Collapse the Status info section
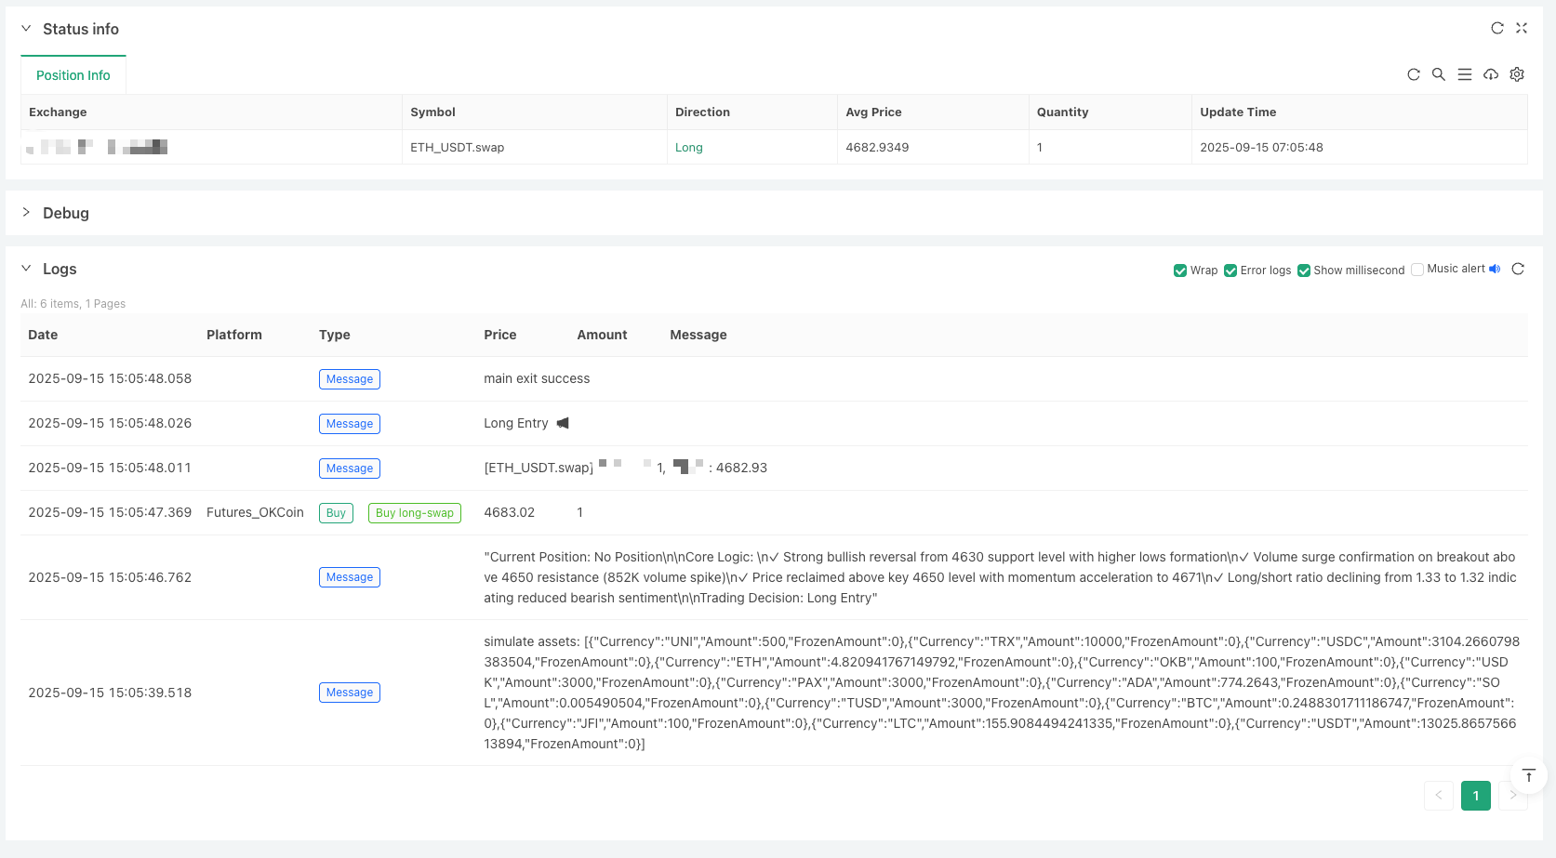The width and height of the screenshot is (1556, 858). click(x=26, y=29)
